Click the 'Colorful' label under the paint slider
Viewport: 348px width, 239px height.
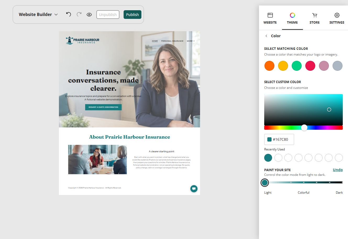tap(303, 193)
